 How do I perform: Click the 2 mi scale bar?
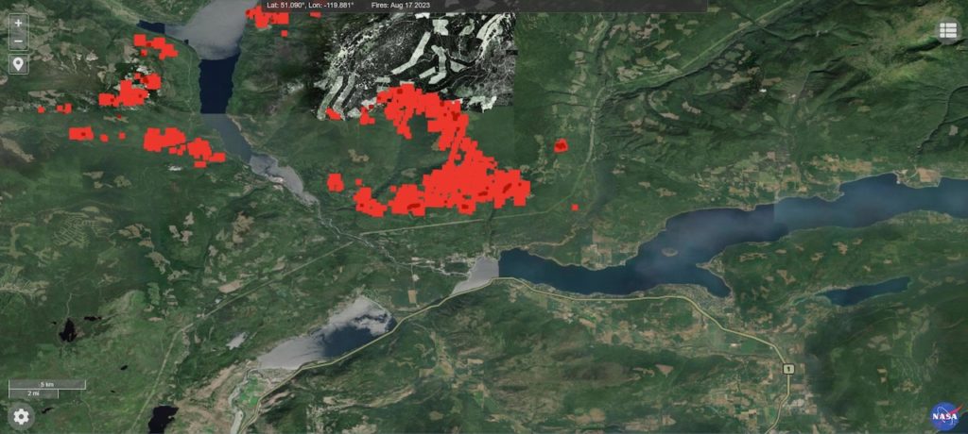click(33, 393)
